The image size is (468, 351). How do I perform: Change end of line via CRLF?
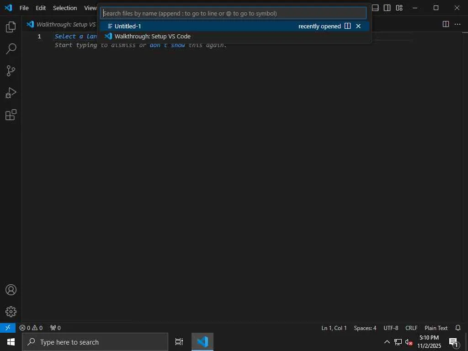(411, 328)
